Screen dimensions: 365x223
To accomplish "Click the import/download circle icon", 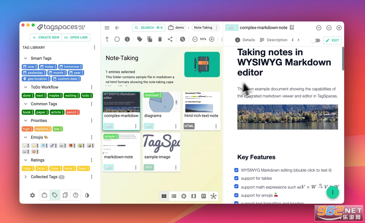I will [x=182, y=39].
